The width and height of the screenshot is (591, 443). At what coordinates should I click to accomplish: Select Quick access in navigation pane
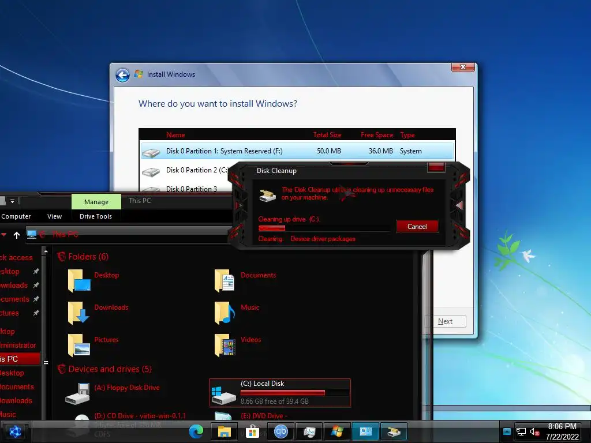pos(16,258)
